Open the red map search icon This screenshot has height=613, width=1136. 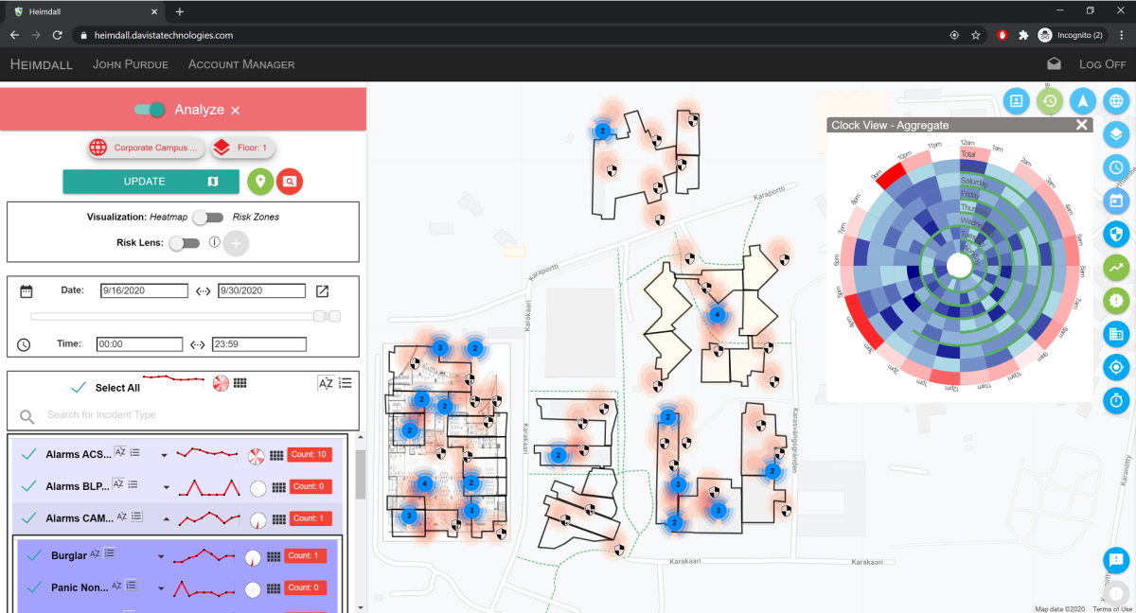click(290, 180)
